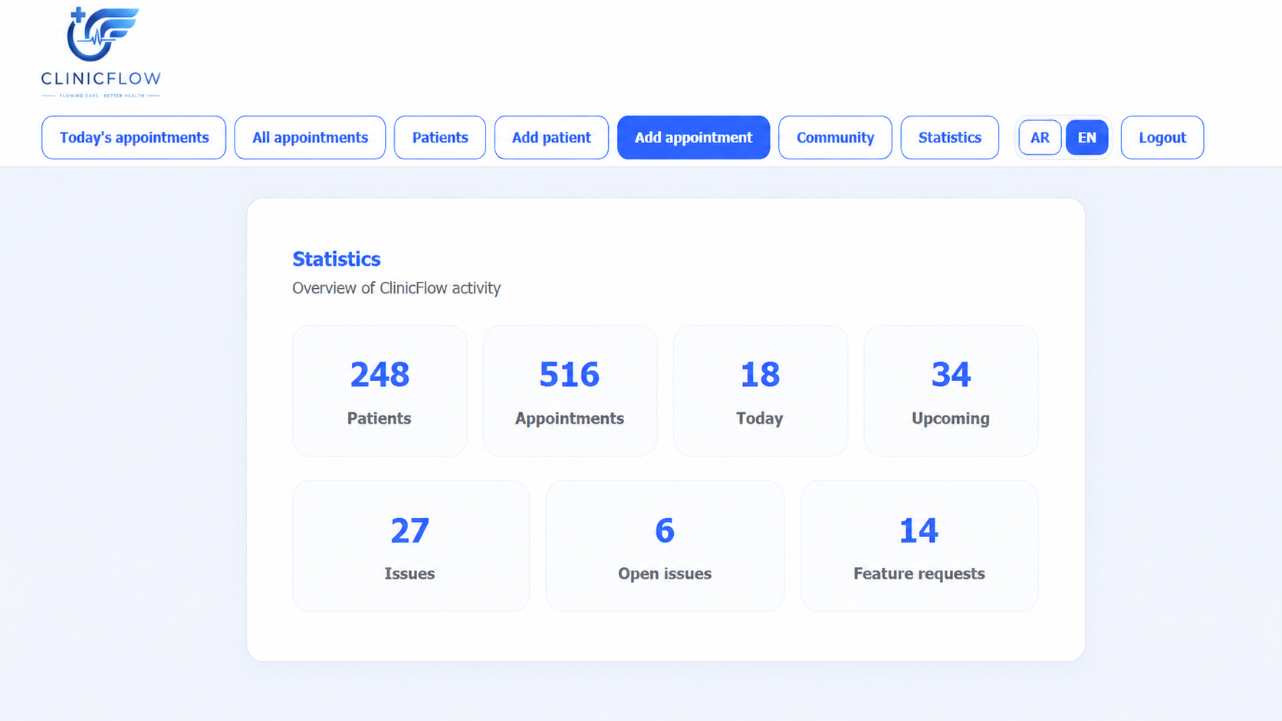The height and width of the screenshot is (721, 1282).
Task: Click the 27 Issues card
Action: [x=411, y=546]
